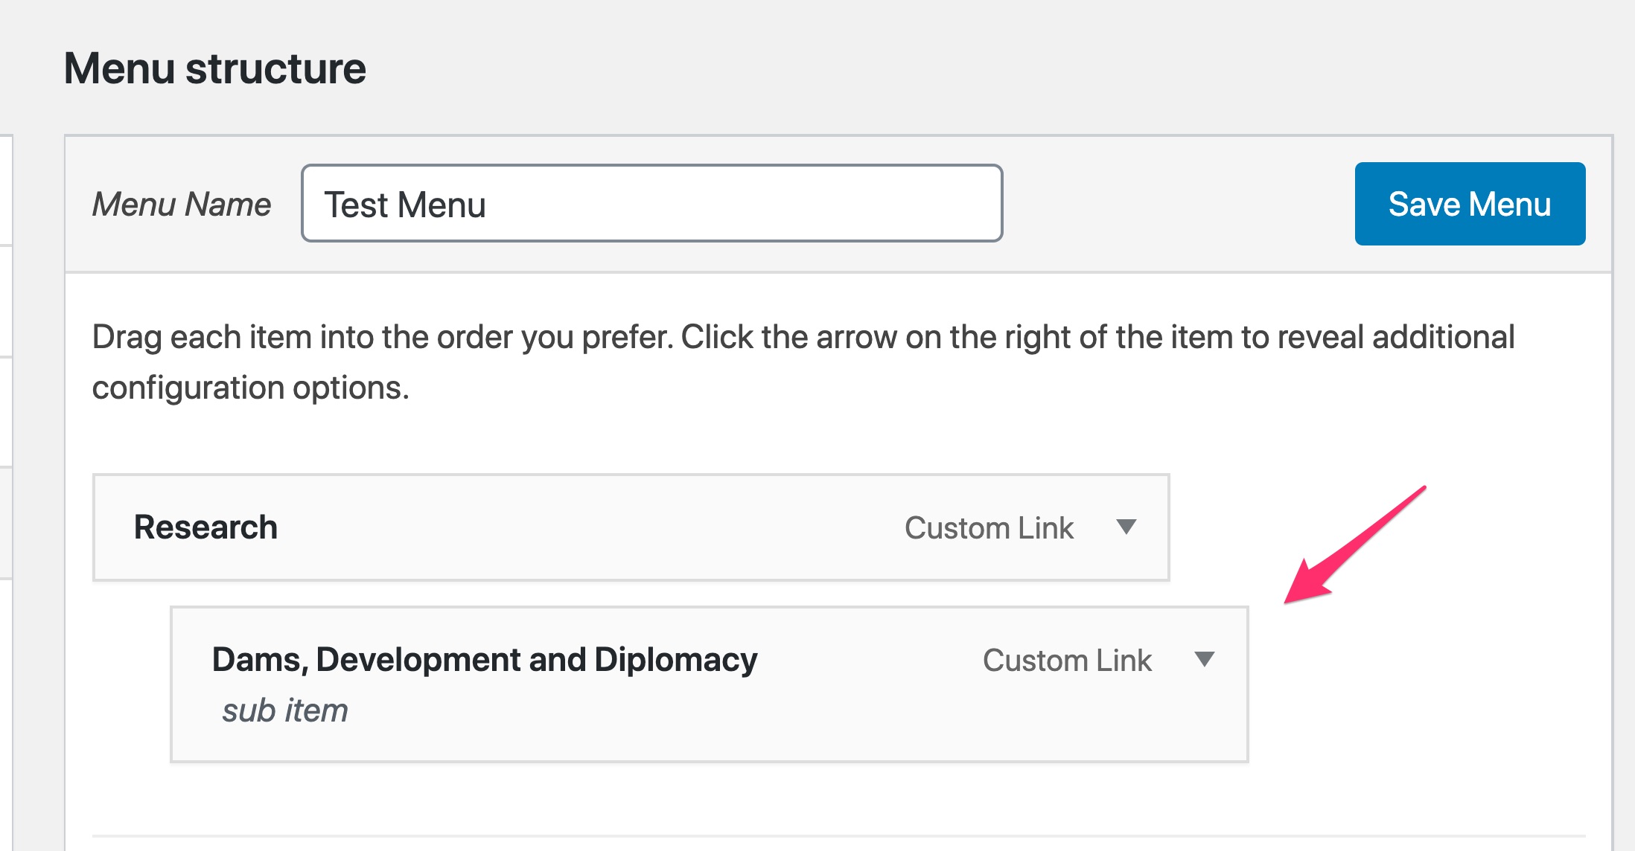Screen dimensions: 1635x851
Task: Click the Save Menu button
Action: pos(1470,204)
